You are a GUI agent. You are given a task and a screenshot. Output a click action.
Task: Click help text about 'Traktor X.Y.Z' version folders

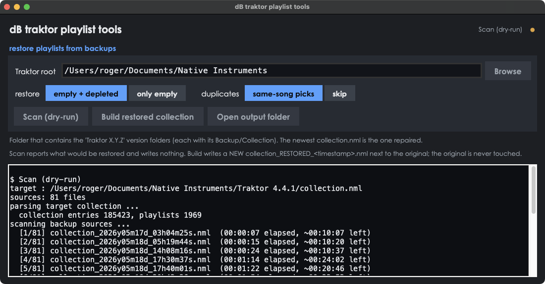216,140
